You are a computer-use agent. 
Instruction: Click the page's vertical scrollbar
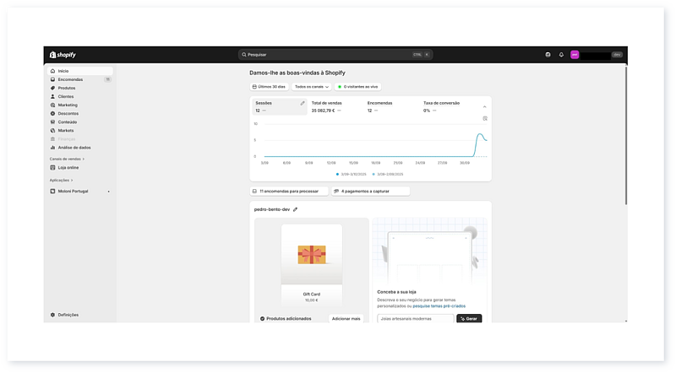[x=626, y=135]
